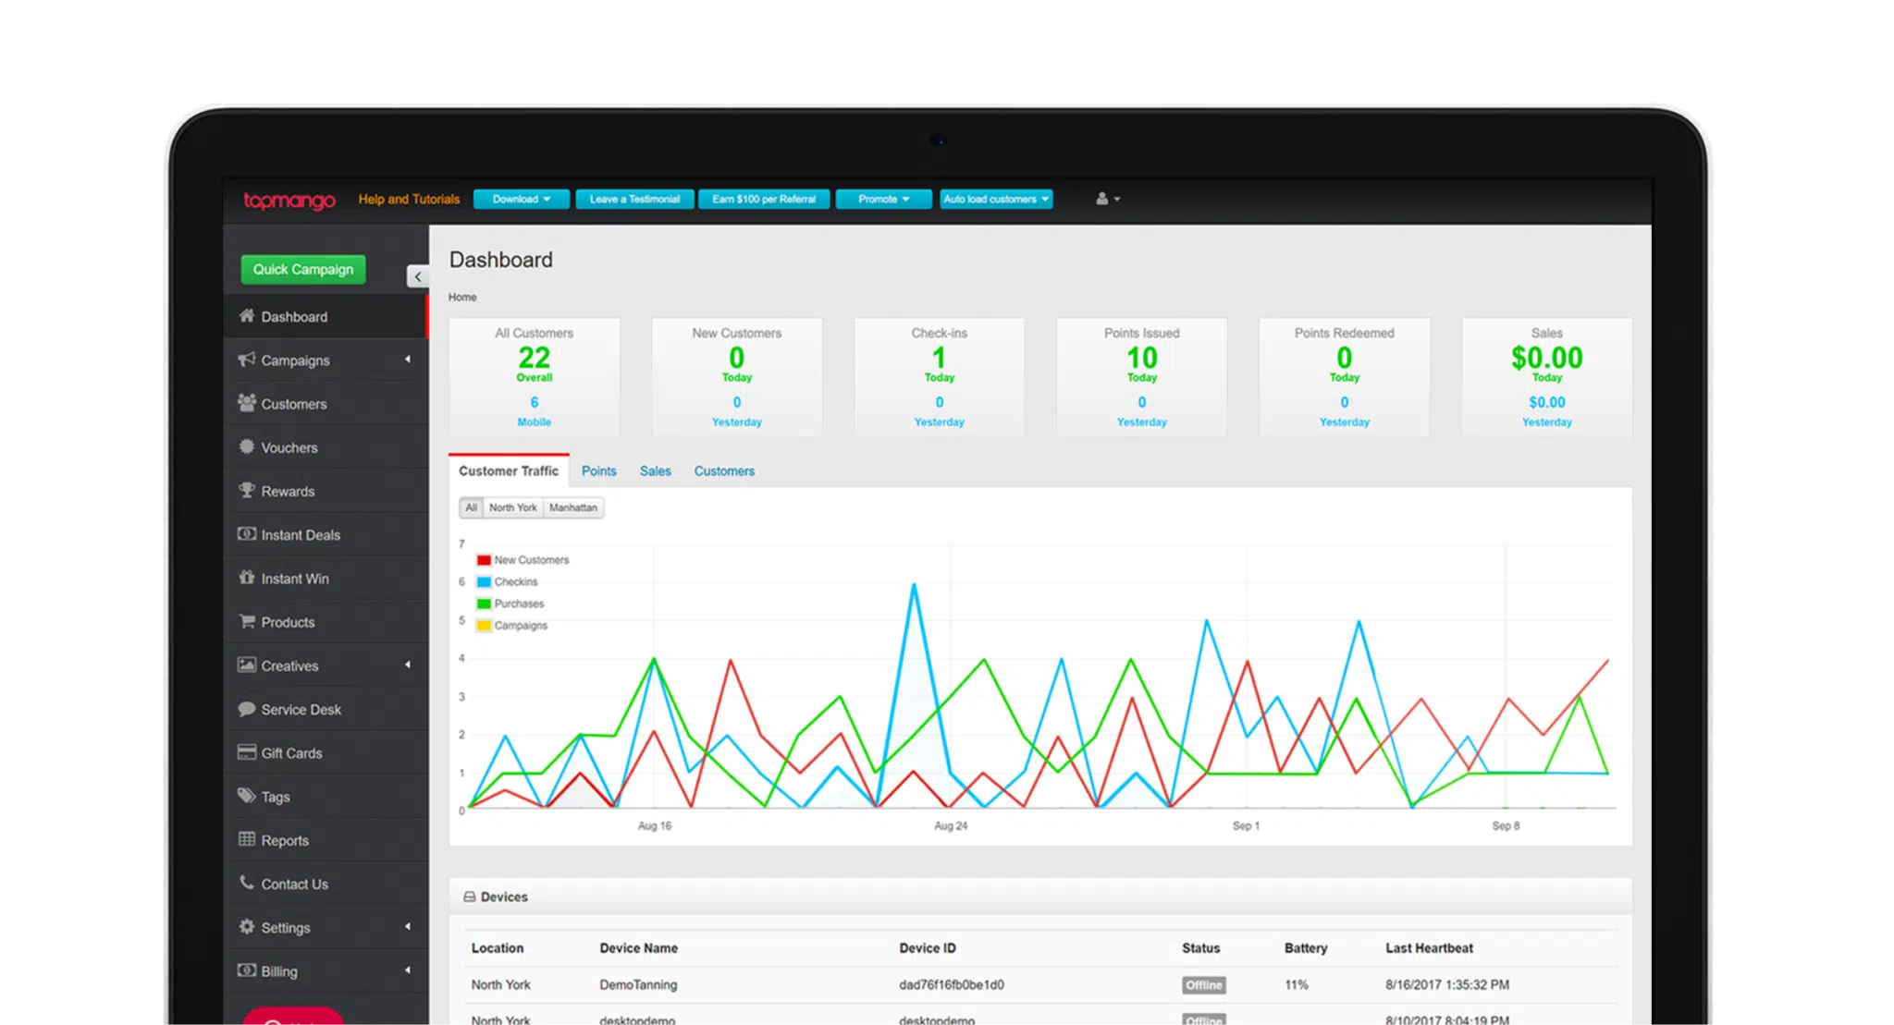Image resolution: width=1894 pixels, height=1025 pixels.
Task: Open the Download dropdown
Action: coord(522,199)
